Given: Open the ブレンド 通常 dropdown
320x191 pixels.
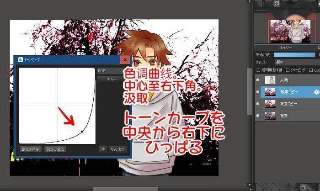Looking at the screenshot, I should click(x=297, y=62).
